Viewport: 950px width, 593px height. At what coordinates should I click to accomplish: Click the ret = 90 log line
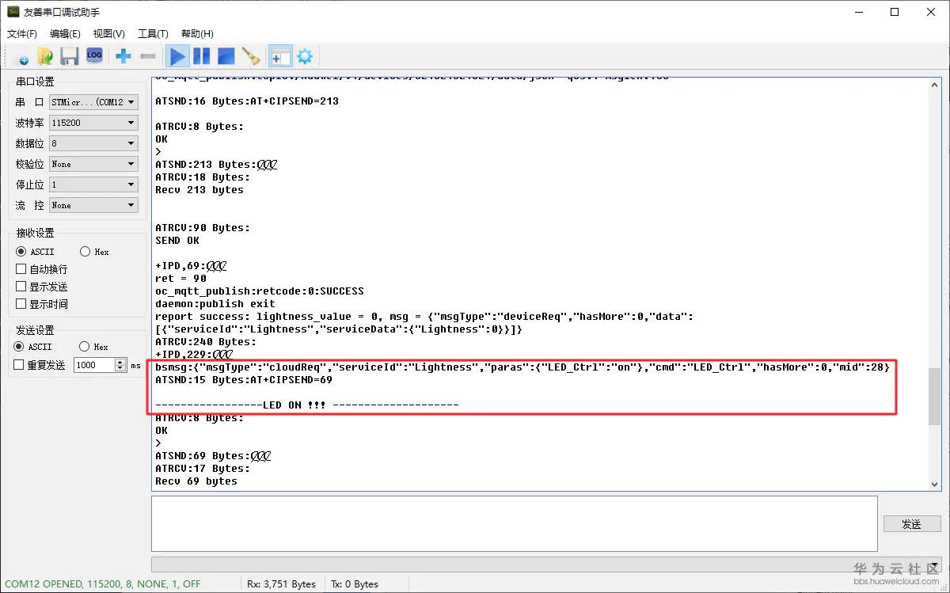click(180, 279)
